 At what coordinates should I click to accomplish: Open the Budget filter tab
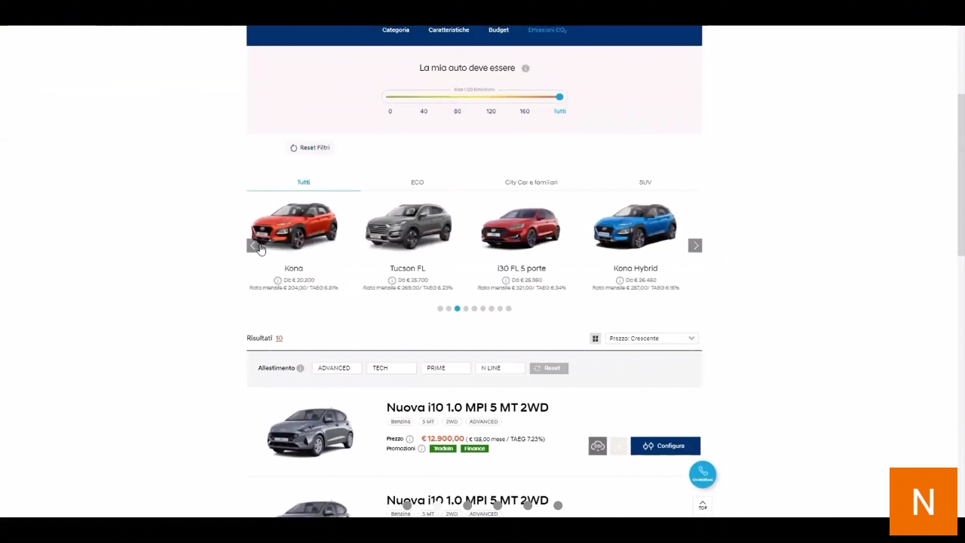coord(498,30)
